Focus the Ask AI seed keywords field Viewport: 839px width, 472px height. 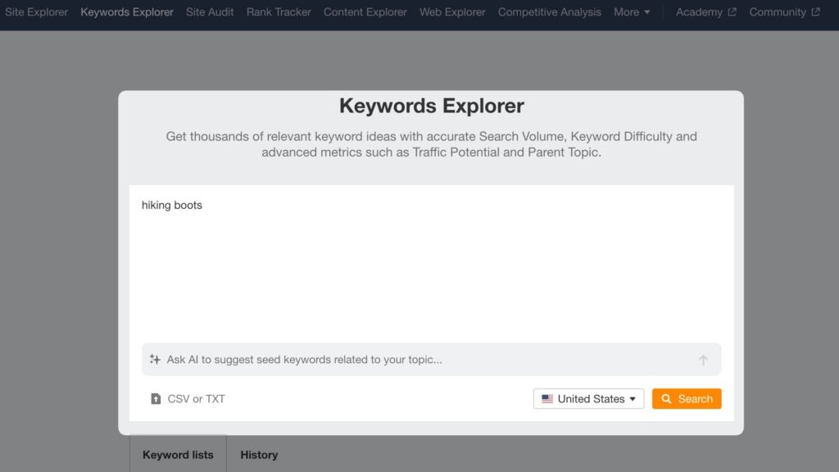click(431, 359)
